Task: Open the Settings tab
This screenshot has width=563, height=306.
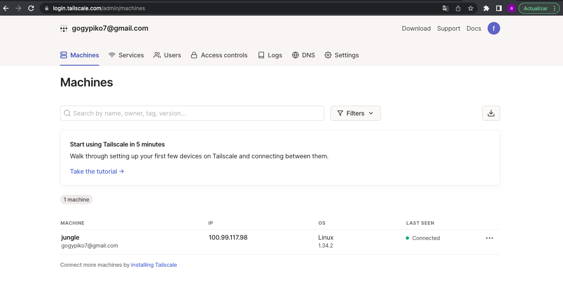Action: [x=341, y=55]
